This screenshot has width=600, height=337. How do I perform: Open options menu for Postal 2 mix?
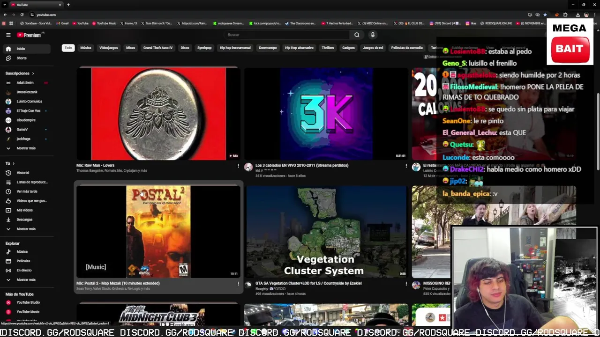coord(238,284)
